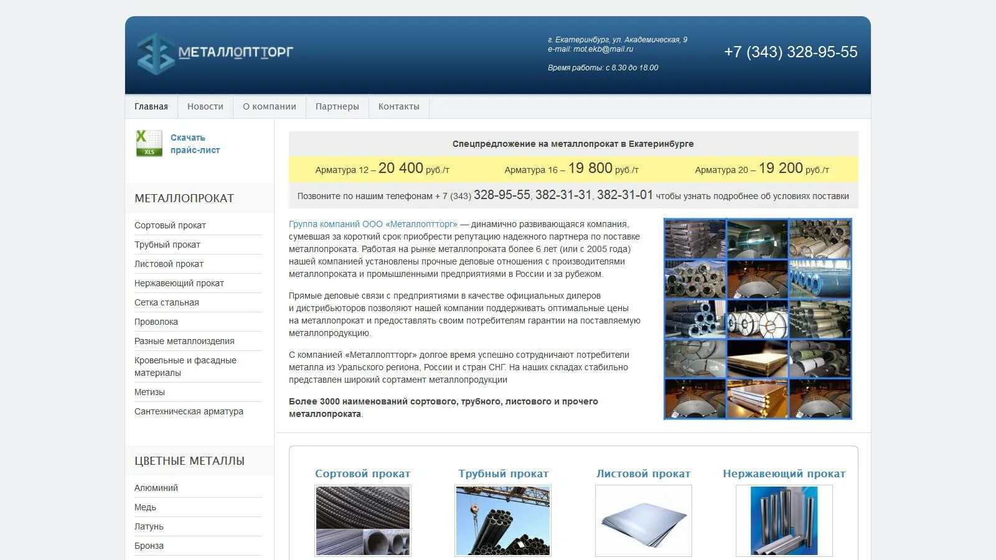Open the Метизы category
The width and height of the screenshot is (996, 560).
click(149, 392)
